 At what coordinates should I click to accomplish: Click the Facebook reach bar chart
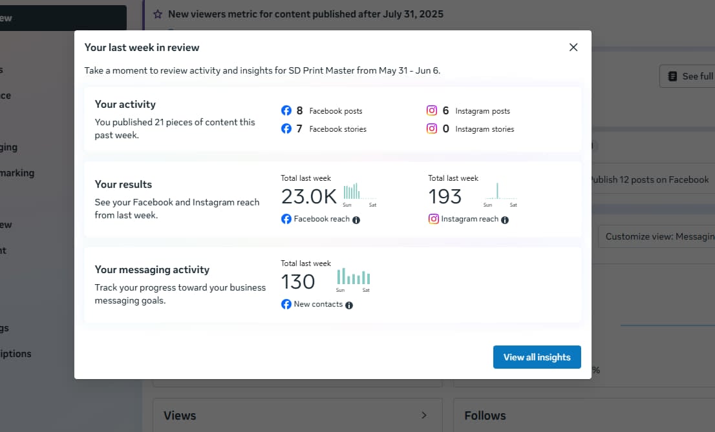pos(360,194)
